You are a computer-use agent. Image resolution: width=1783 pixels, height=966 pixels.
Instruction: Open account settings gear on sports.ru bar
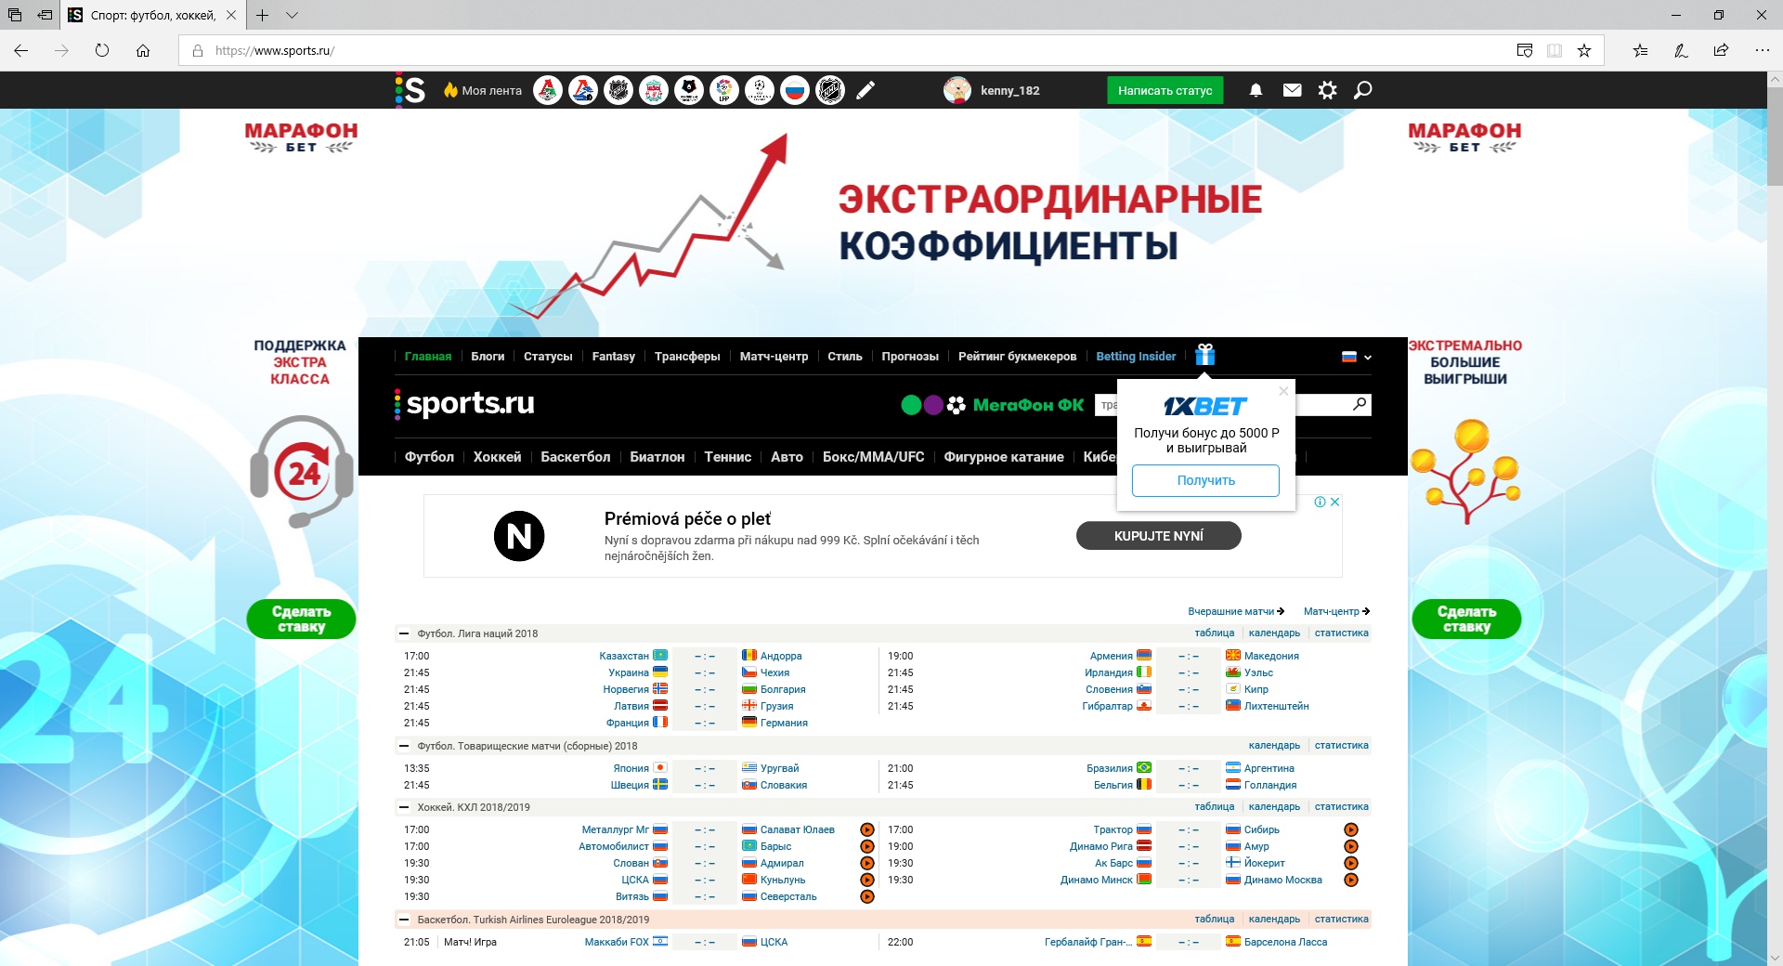point(1327,90)
